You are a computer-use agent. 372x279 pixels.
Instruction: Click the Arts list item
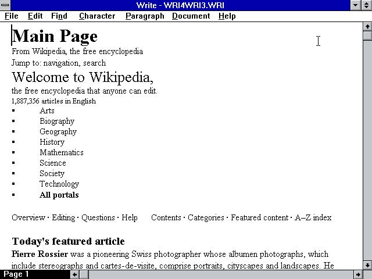pyautogui.click(x=47, y=110)
